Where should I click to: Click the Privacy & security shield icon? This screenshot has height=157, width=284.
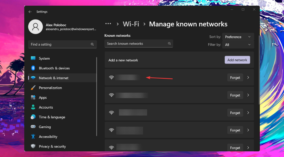[x=33, y=146]
